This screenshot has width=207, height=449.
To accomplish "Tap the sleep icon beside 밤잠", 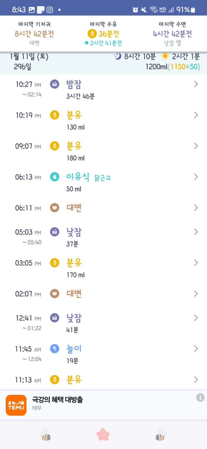I will 55,84.
